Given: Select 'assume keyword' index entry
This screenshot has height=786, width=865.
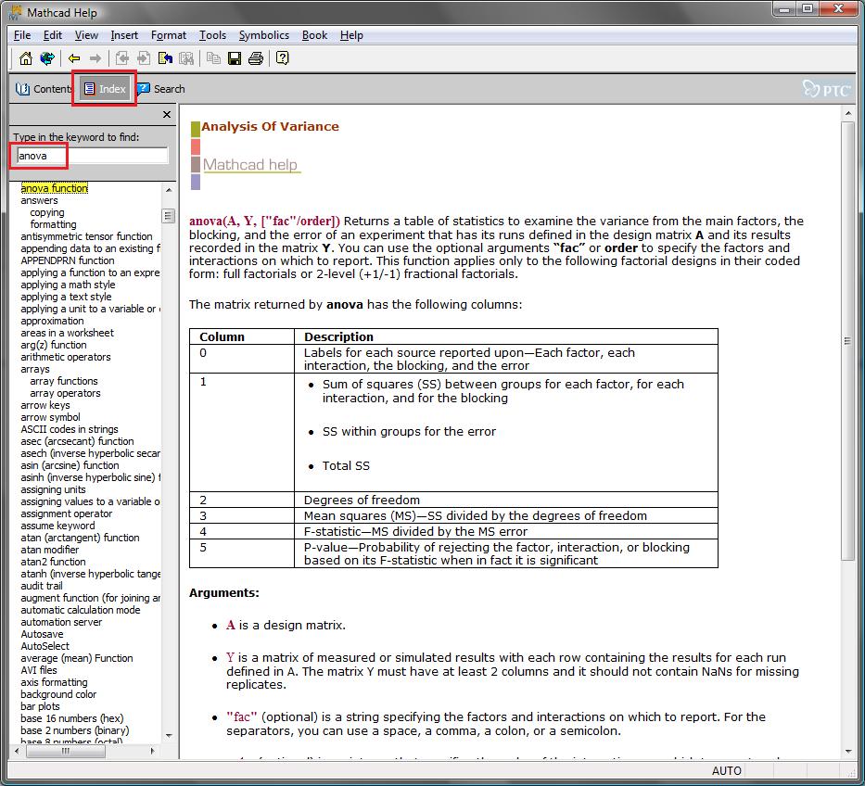Looking at the screenshot, I should (x=57, y=526).
